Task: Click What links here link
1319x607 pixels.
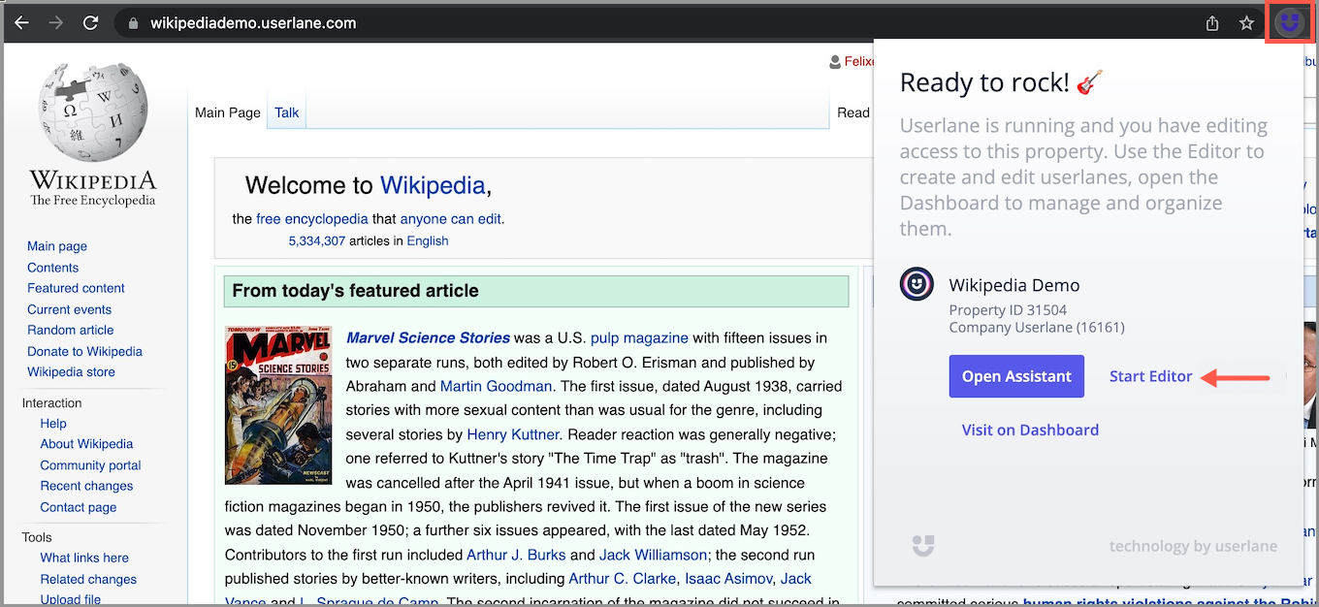Action: [84, 558]
